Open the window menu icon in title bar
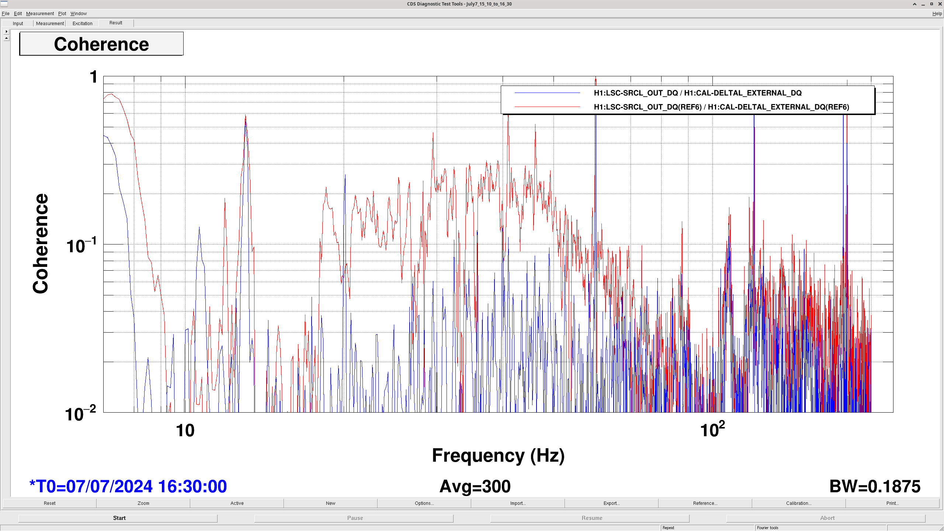Image resolution: width=944 pixels, height=531 pixels. click(x=4, y=4)
